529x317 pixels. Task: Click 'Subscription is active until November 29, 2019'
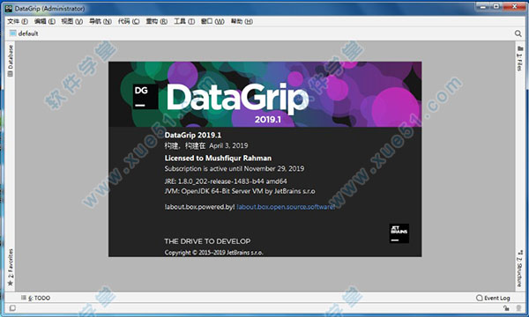point(235,168)
